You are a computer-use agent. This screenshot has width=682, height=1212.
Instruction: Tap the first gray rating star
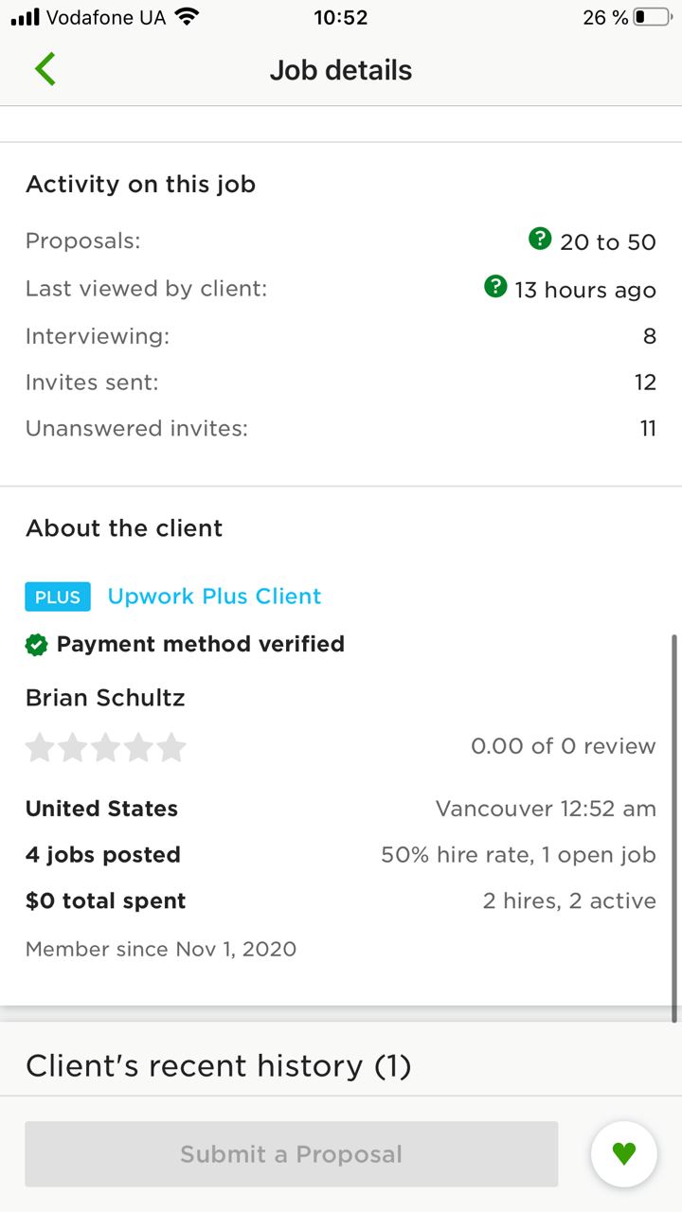(40, 747)
